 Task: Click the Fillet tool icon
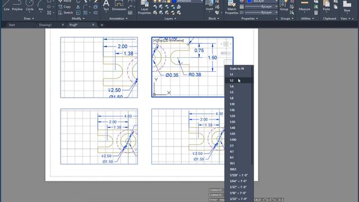coord(85,7)
